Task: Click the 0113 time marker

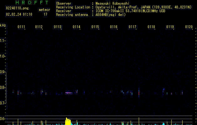Action: pyautogui.click(x=58, y=27)
